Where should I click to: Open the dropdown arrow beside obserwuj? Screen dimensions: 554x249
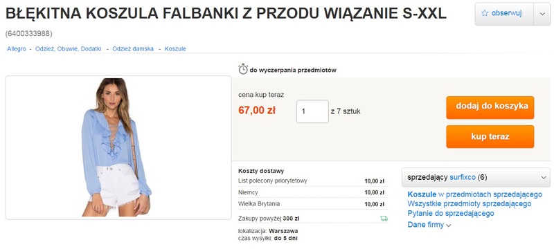click(542, 14)
